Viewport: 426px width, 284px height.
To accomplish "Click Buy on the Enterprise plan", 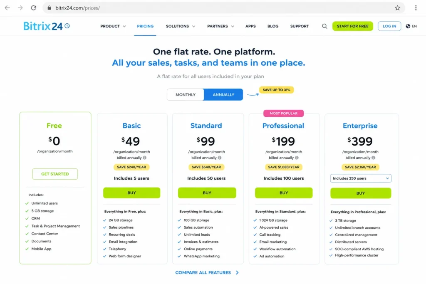I will pos(361,193).
